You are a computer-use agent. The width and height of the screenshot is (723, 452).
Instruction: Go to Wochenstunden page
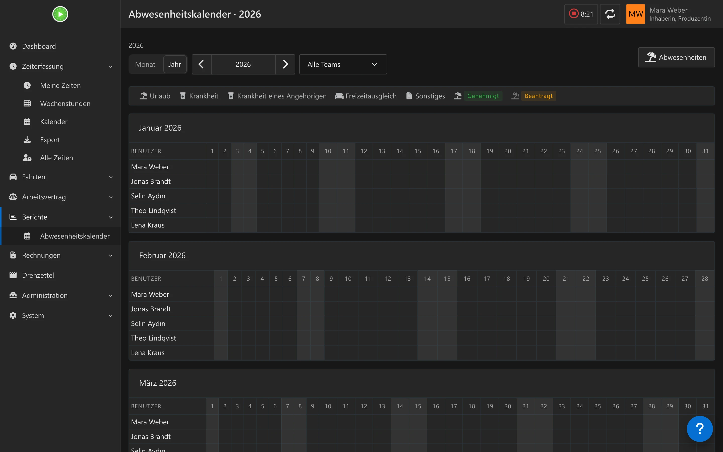[60, 103]
